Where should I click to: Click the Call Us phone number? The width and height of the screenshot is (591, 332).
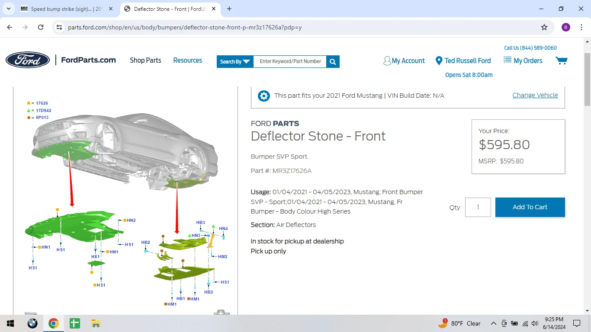click(530, 48)
